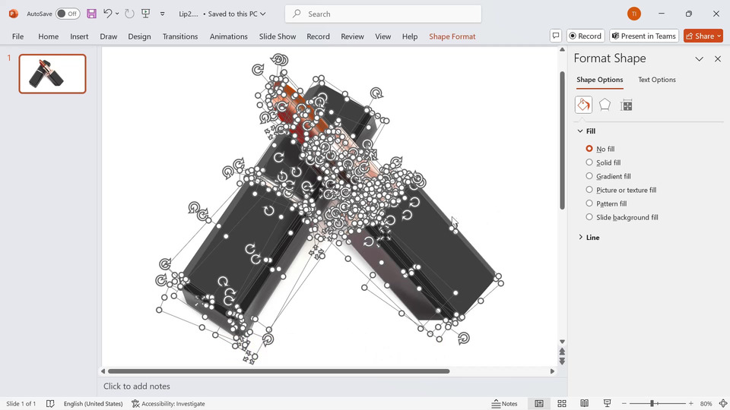Click the Save icon in title bar
This screenshot has height=410, width=730.
pos(92,14)
